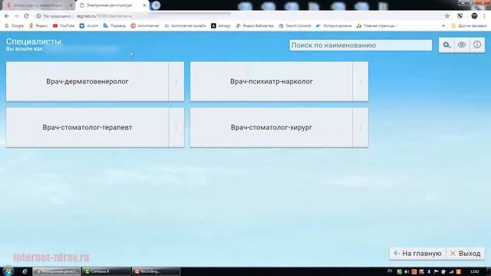Focus the 'Поиск по наименованию' search field
The height and width of the screenshot is (276, 491).
point(361,45)
